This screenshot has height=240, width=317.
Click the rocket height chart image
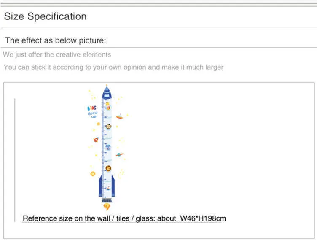[107, 148]
